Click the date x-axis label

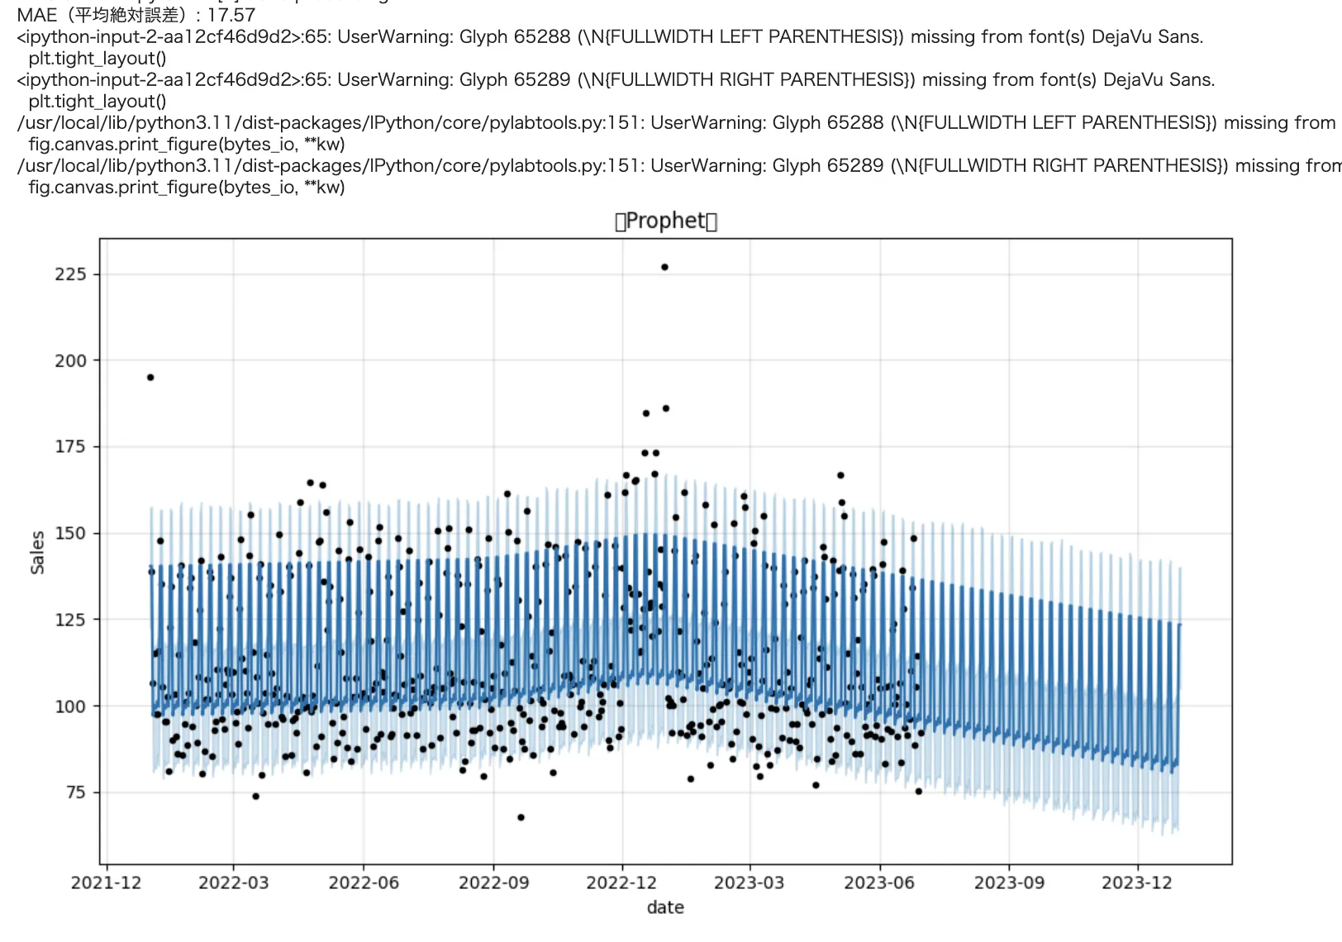pos(665,907)
